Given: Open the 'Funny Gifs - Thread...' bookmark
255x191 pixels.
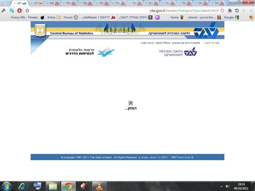Looking at the screenshot, I should point(28,17).
